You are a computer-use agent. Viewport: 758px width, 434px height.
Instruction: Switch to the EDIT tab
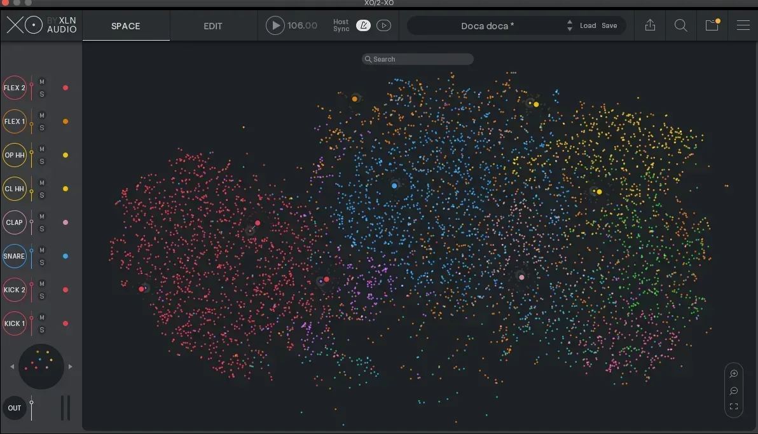click(212, 26)
